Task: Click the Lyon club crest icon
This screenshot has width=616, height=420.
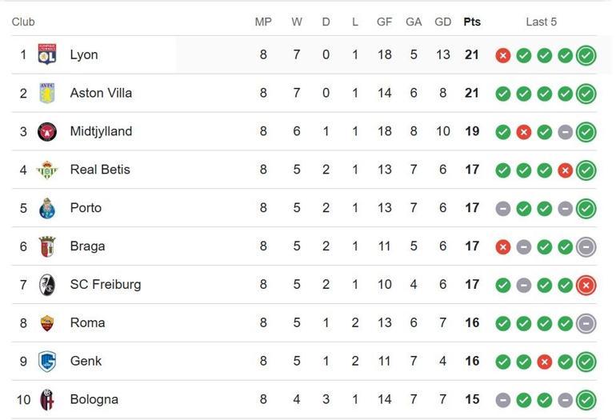Action: tap(47, 54)
